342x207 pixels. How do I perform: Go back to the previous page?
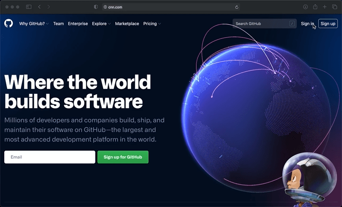[39, 7]
